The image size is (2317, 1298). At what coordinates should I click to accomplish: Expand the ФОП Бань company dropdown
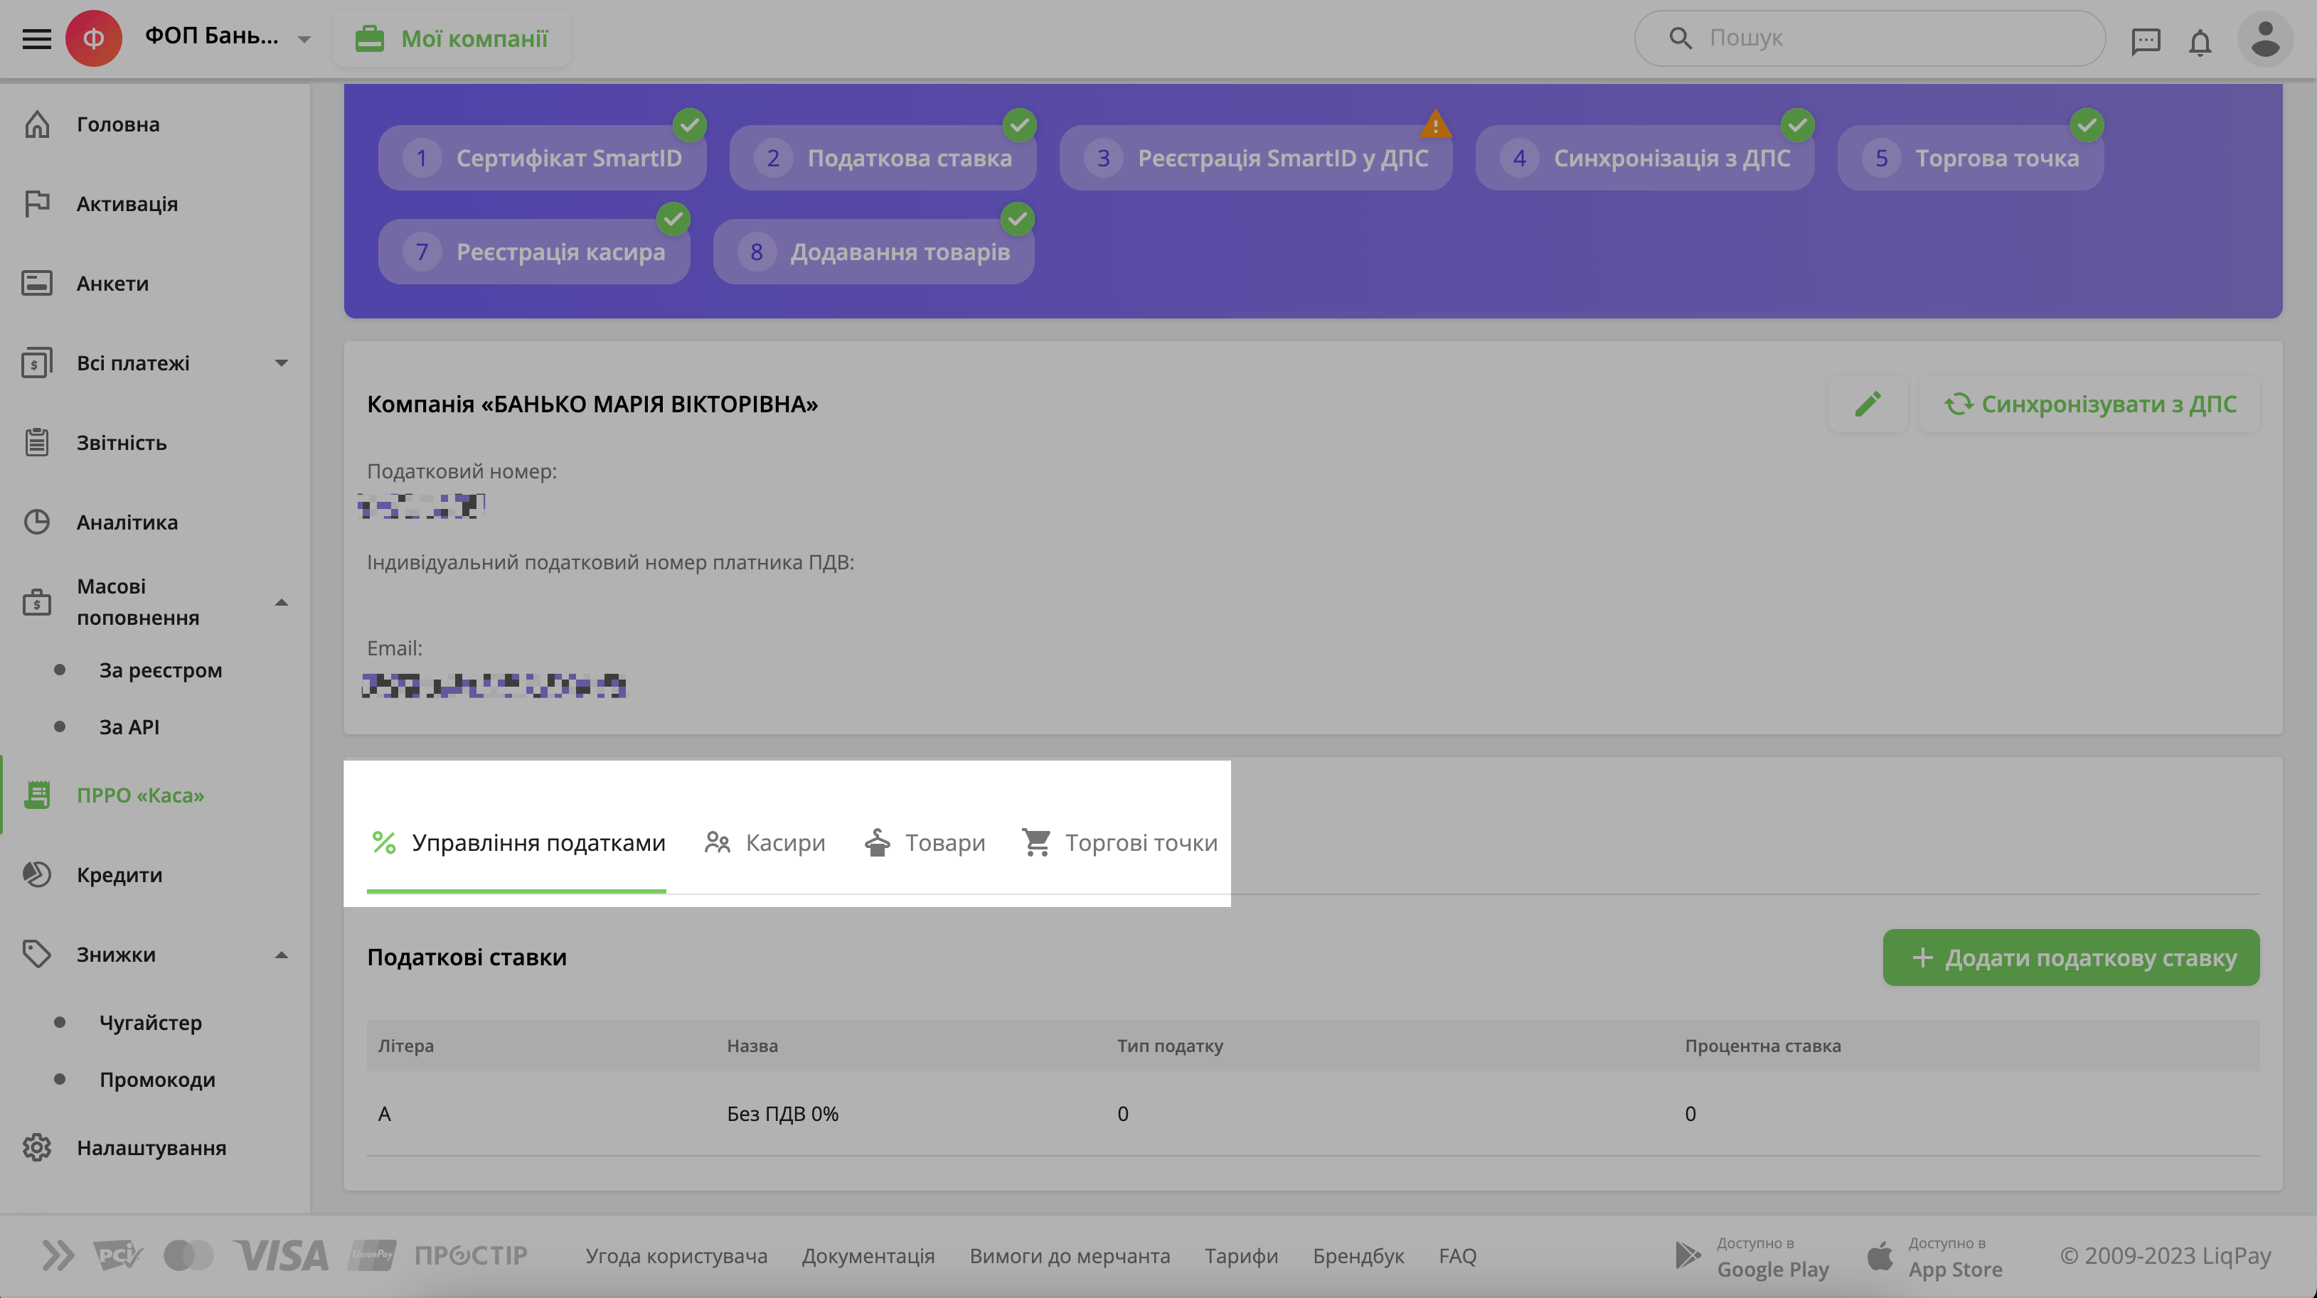[x=304, y=40]
